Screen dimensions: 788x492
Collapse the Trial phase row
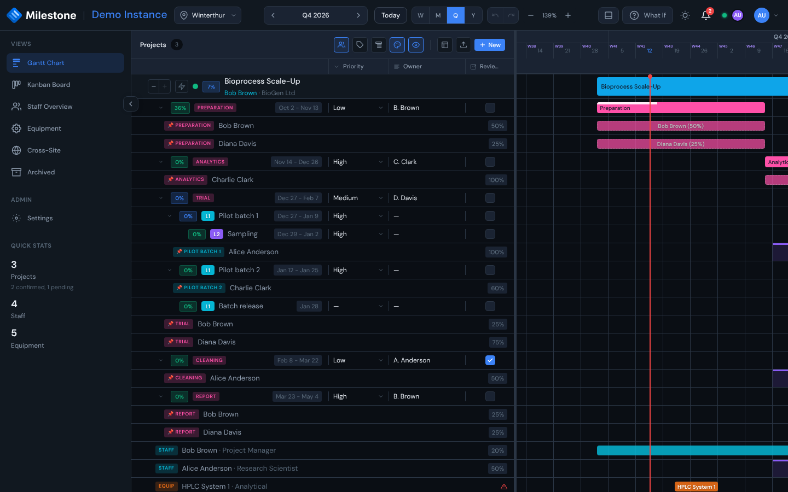[161, 198]
